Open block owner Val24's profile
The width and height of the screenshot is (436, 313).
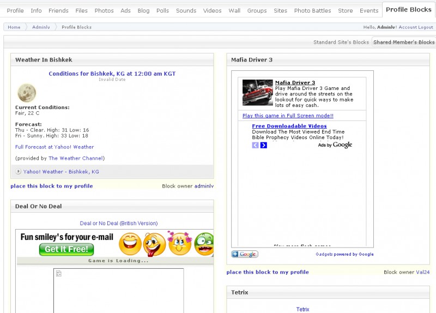423,272
